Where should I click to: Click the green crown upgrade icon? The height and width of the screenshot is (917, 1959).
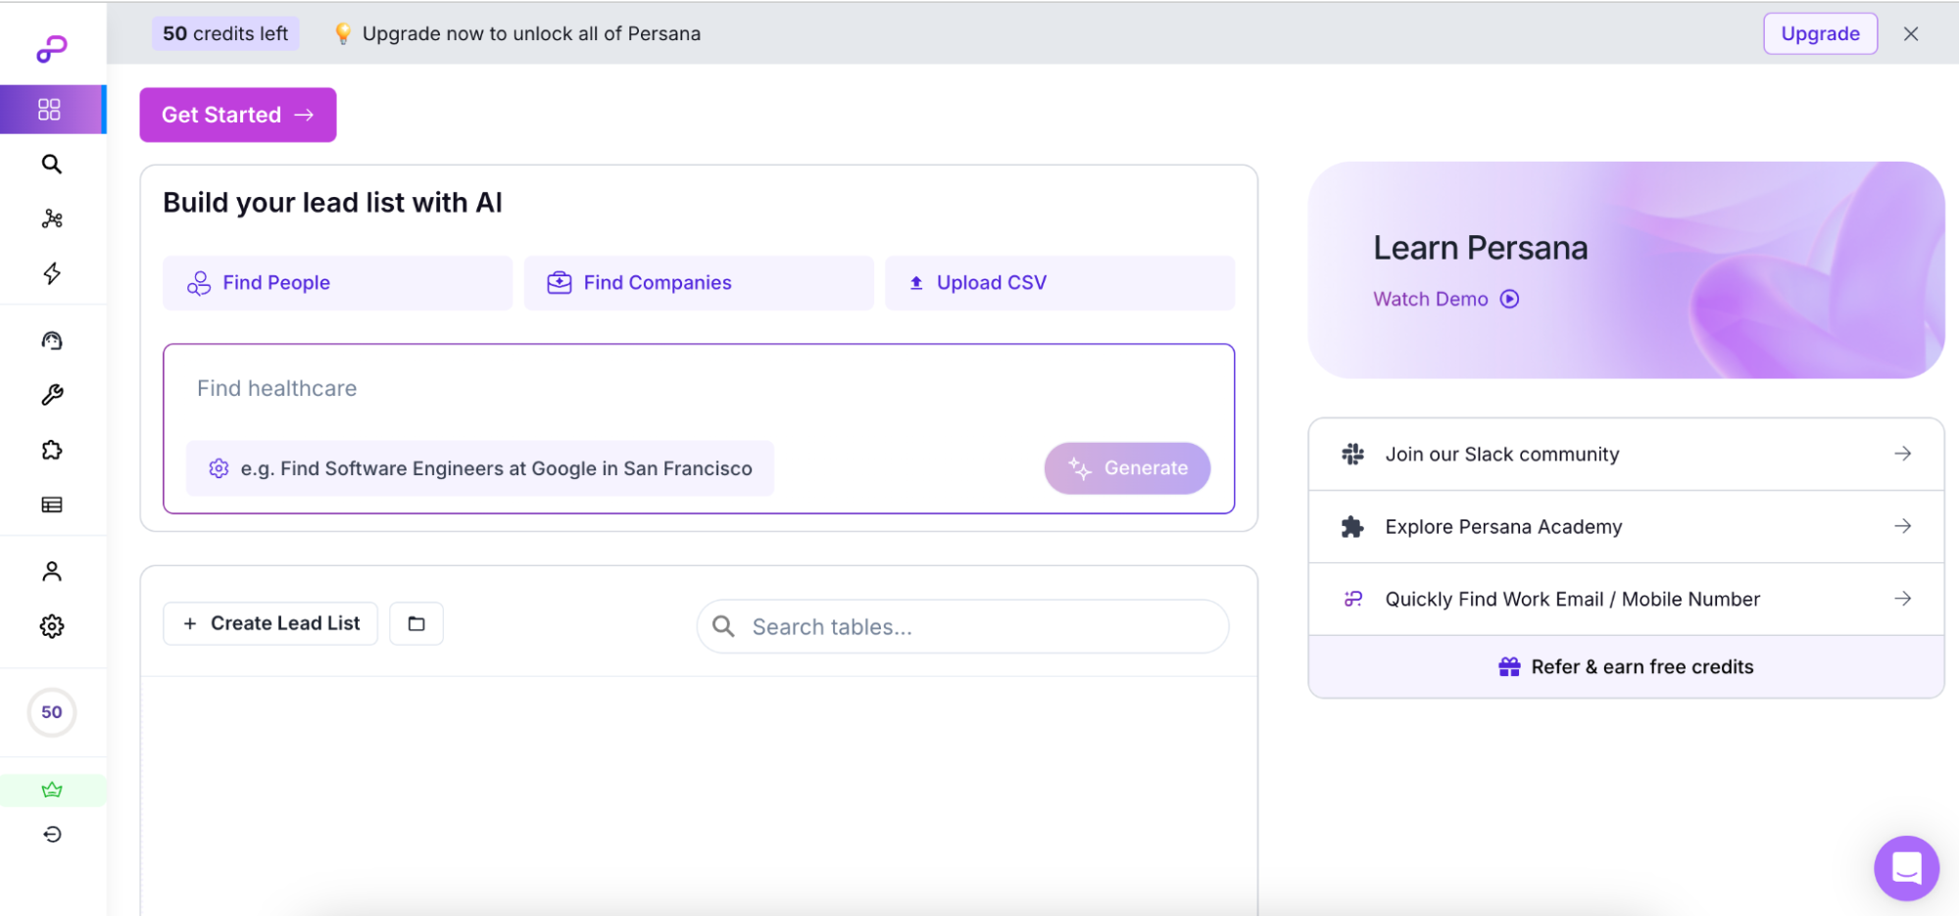click(52, 790)
